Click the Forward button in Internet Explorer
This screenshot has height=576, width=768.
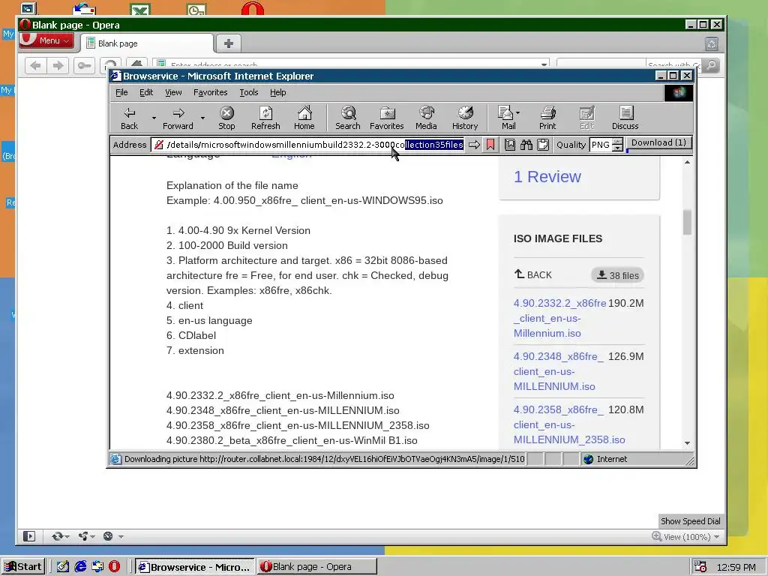[178, 118]
